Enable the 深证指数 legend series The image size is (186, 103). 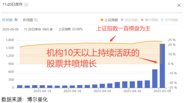click(130, 20)
